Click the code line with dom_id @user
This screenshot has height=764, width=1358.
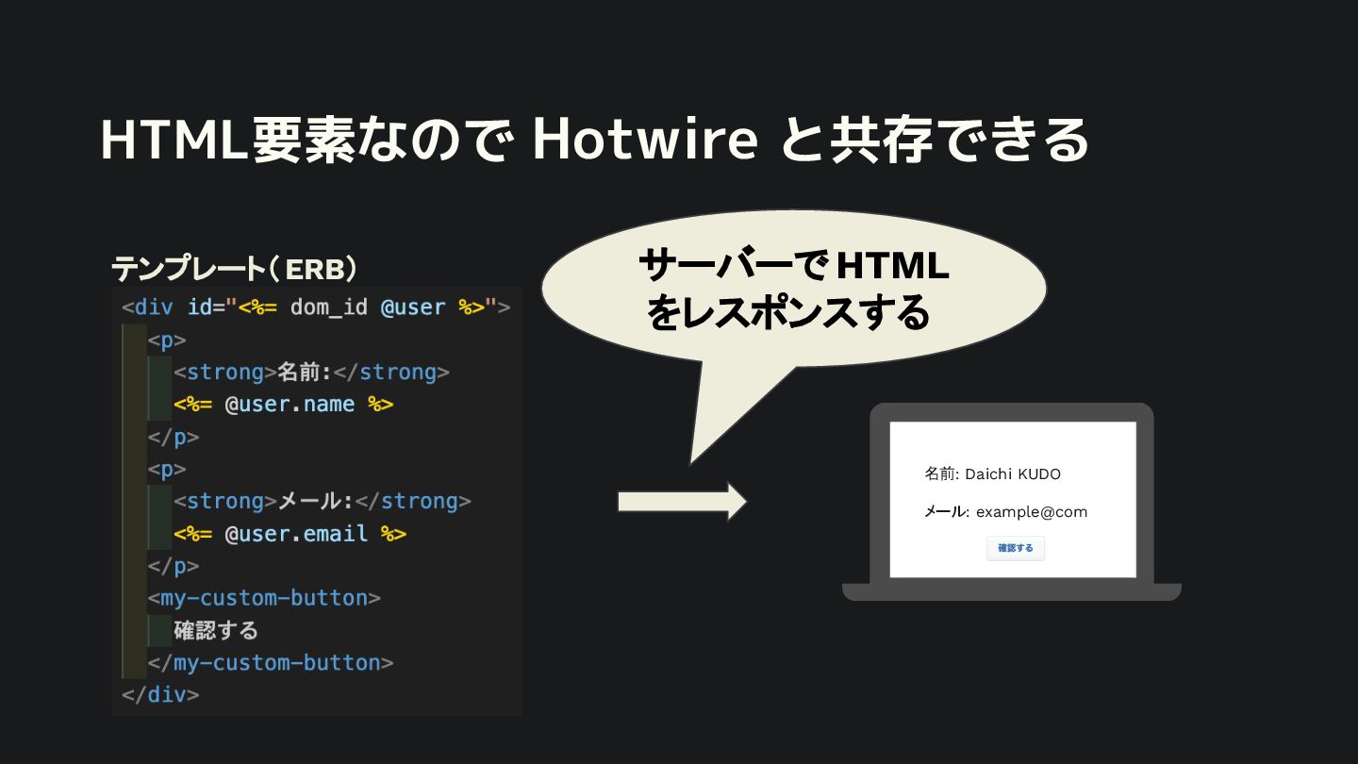tap(316, 307)
